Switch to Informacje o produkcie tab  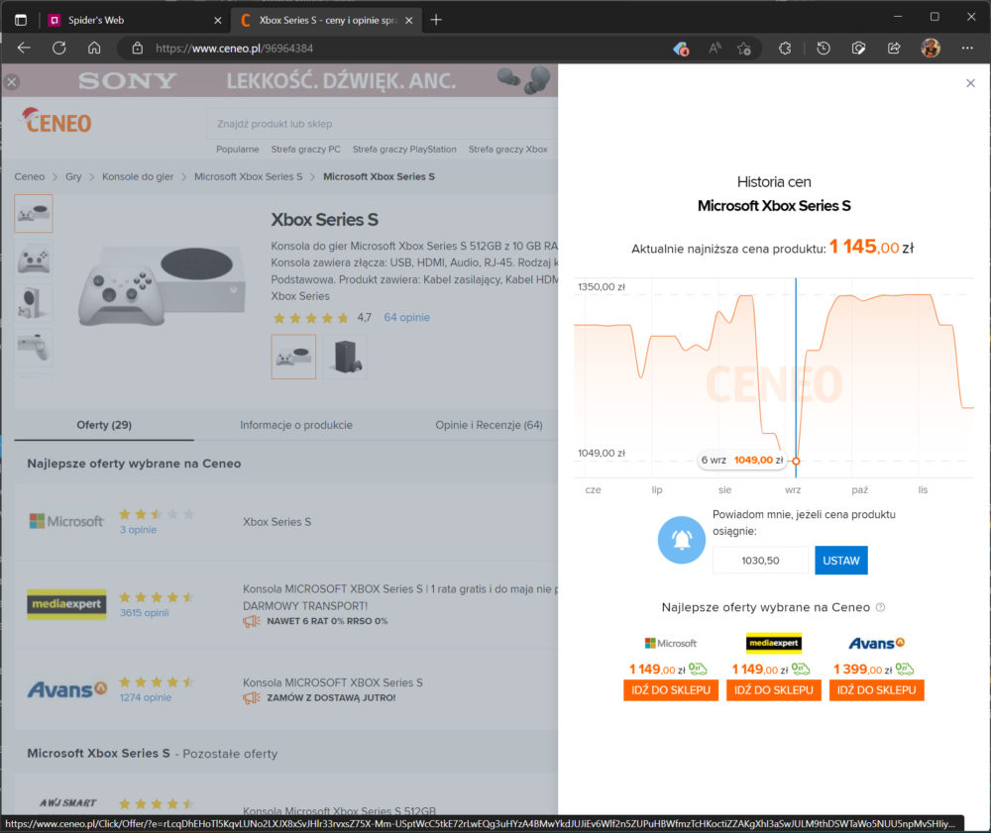(x=296, y=425)
